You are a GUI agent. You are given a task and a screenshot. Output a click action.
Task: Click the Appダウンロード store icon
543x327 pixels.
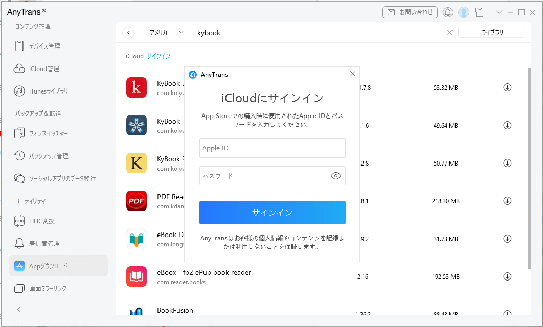click(19, 266)
